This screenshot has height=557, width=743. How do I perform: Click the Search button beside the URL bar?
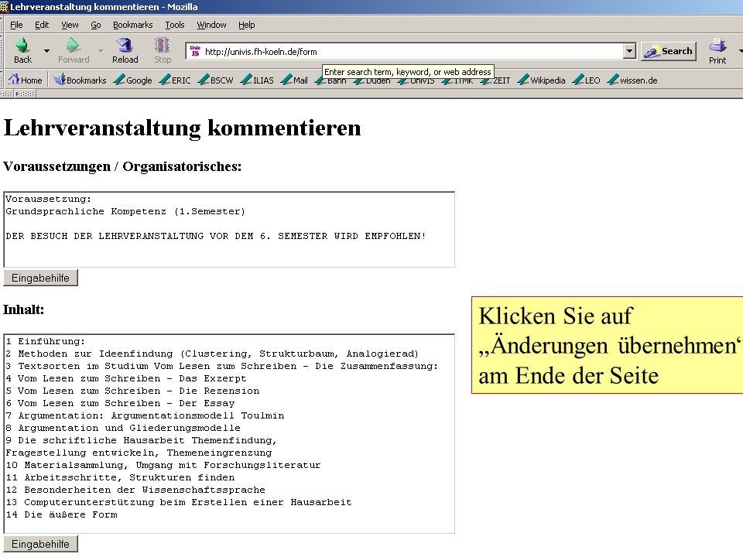(x=669, y=51)
